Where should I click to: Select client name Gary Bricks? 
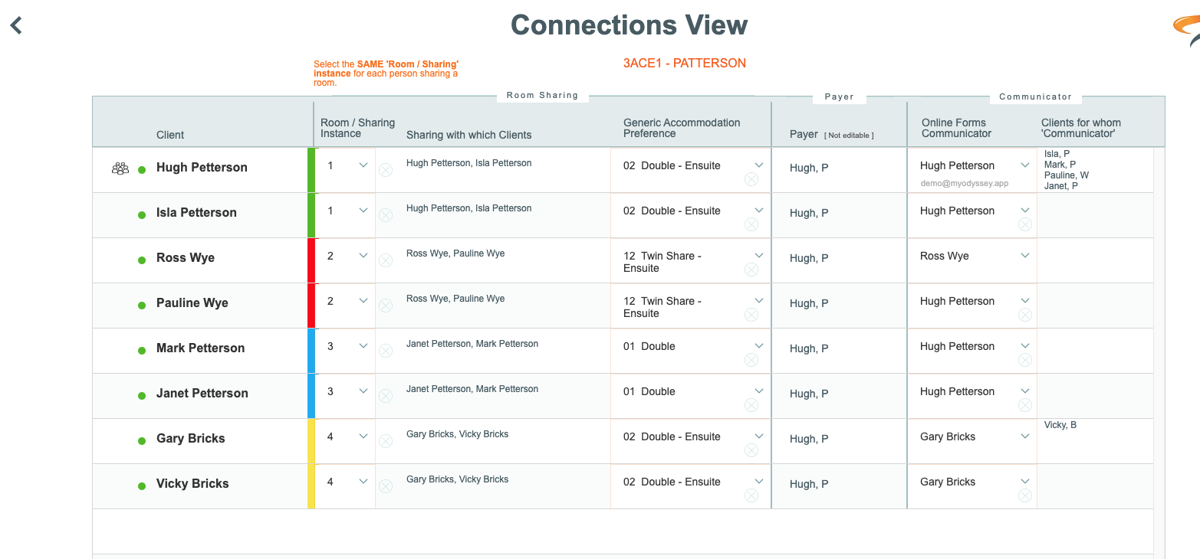(x=191, y=439)
